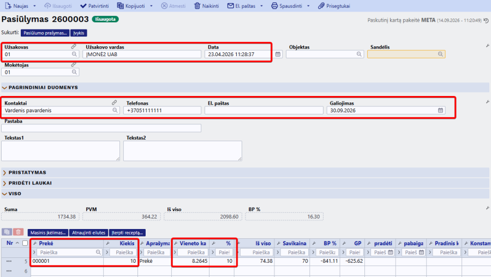This screenshot has height=277, width=491.
Task: Collapse Pagrindiniai duomenys section
Action: tap(4, 88)
